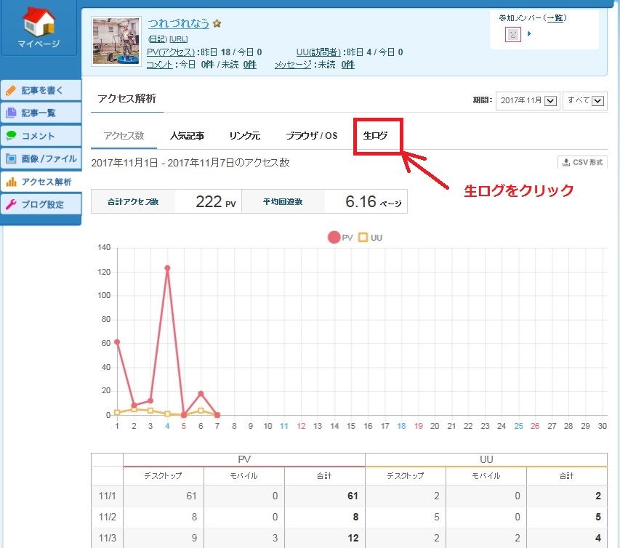620x548 pixels.
Task: Open the すべて filter dropdown
Action: coord(585,100)
